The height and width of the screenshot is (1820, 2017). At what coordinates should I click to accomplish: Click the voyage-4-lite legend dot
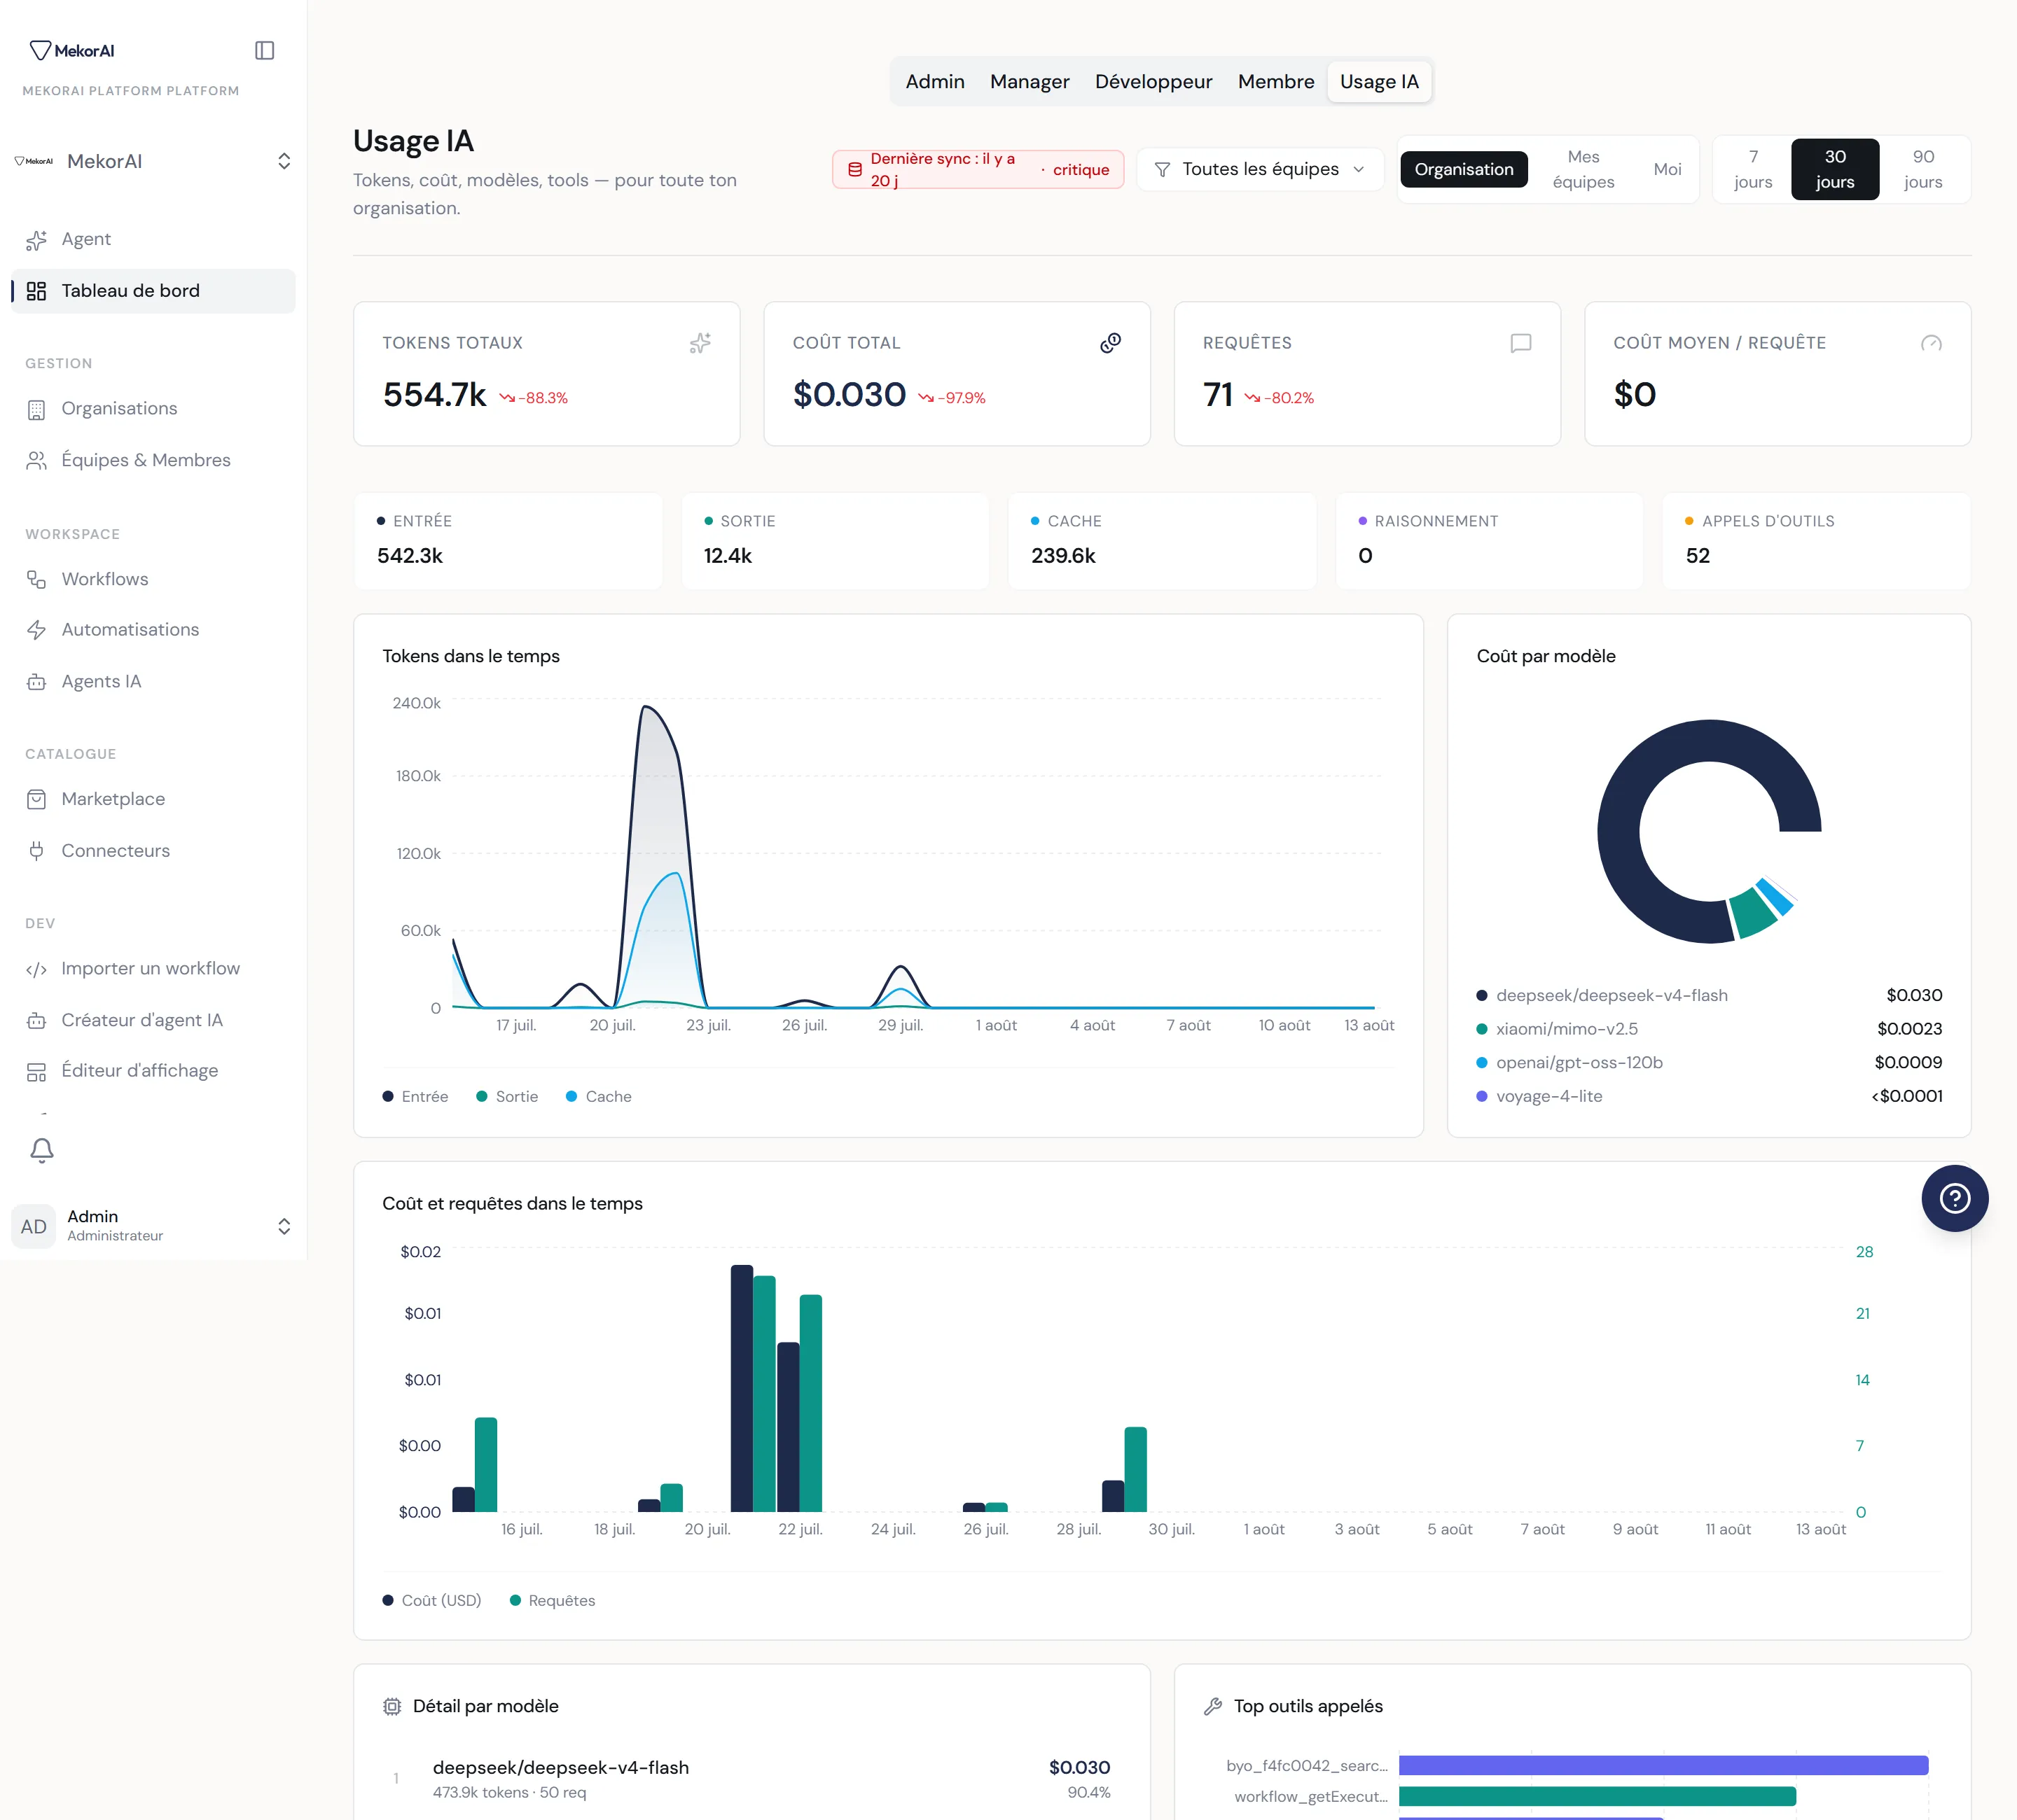(x=1482, y=1097)
